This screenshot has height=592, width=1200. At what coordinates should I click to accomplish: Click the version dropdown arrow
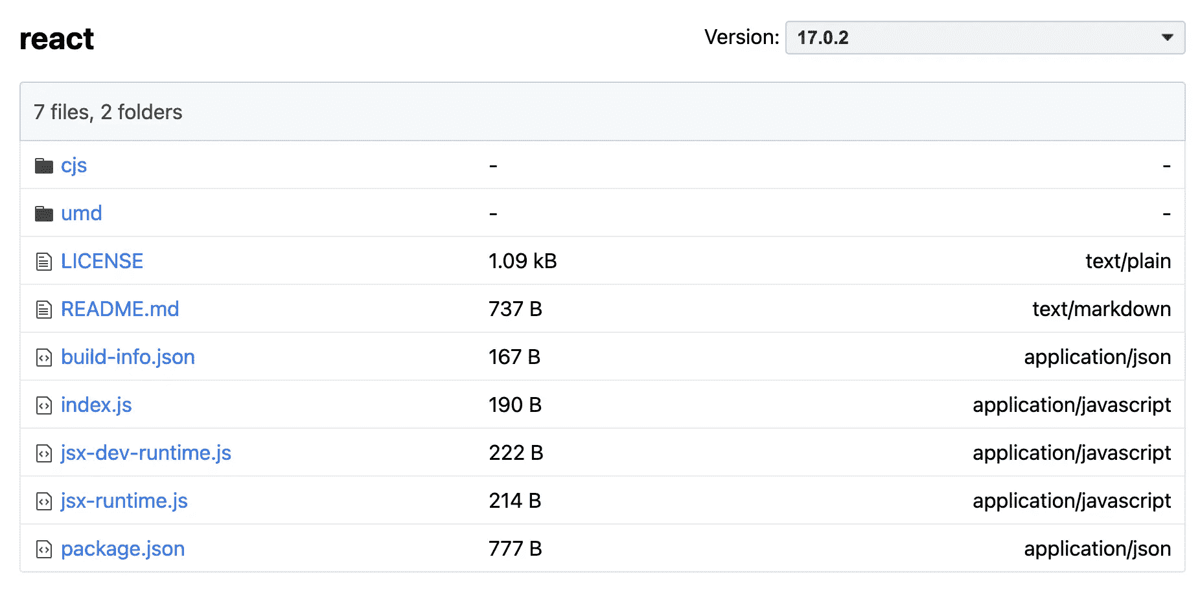coord(1167,38)
